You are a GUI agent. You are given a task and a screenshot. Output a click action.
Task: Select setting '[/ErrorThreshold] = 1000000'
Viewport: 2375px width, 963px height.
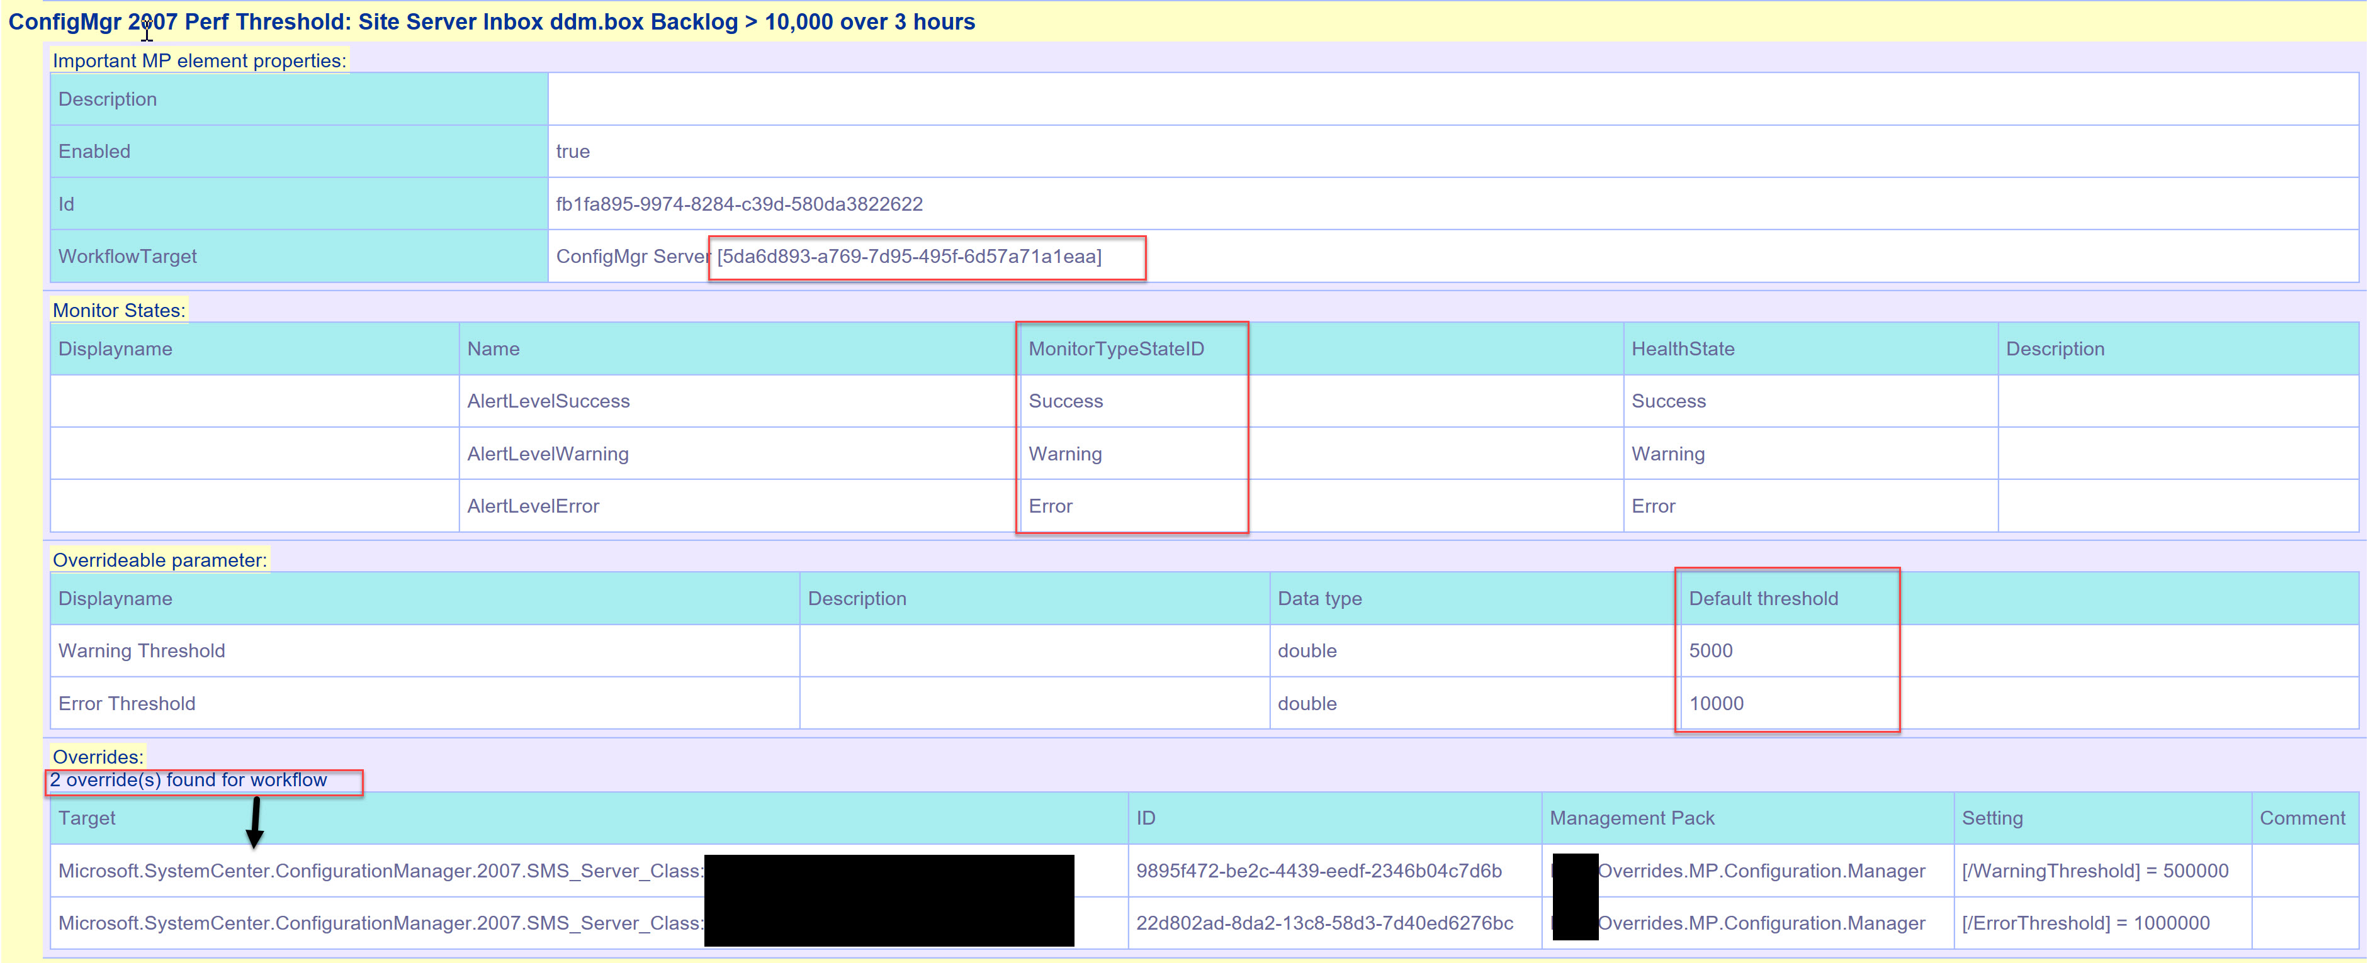point(2085,923)
